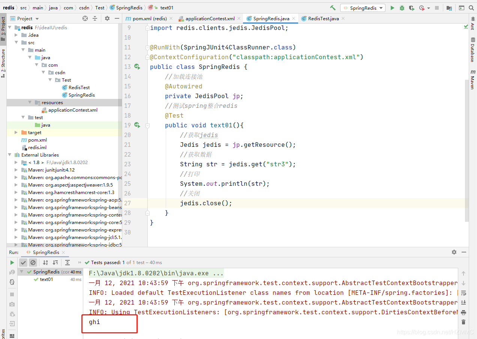The height and width of the screenshot is (339, 477).
Task: Expand the .idea folder
Action: (16, 35)
